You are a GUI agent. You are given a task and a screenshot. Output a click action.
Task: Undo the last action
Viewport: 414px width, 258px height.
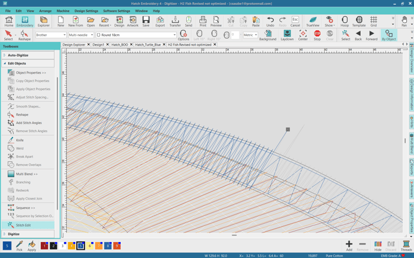[x=270, y=21]
